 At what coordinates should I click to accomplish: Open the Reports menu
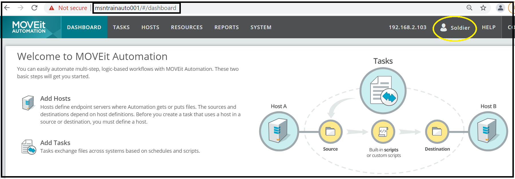227,27
